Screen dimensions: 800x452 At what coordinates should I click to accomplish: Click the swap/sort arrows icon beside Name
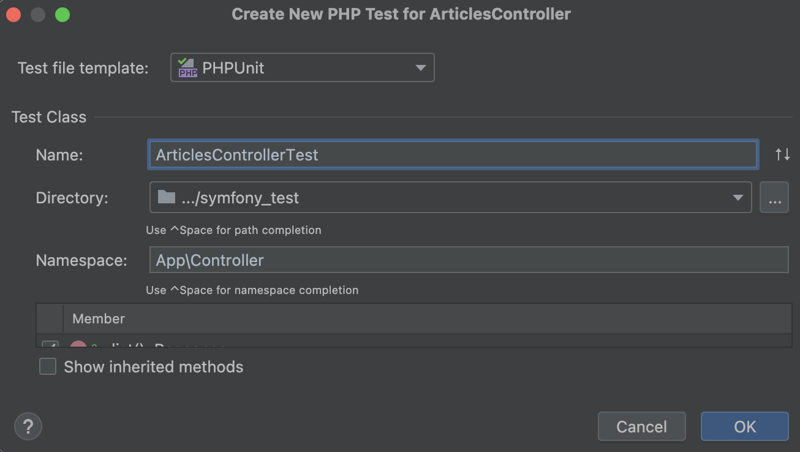[x=782, y=154]
